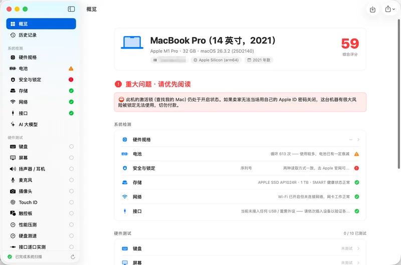401x265 pixels.
Task: Toggle the status circle beside sidebar 键盘
Action: (71, 147)
